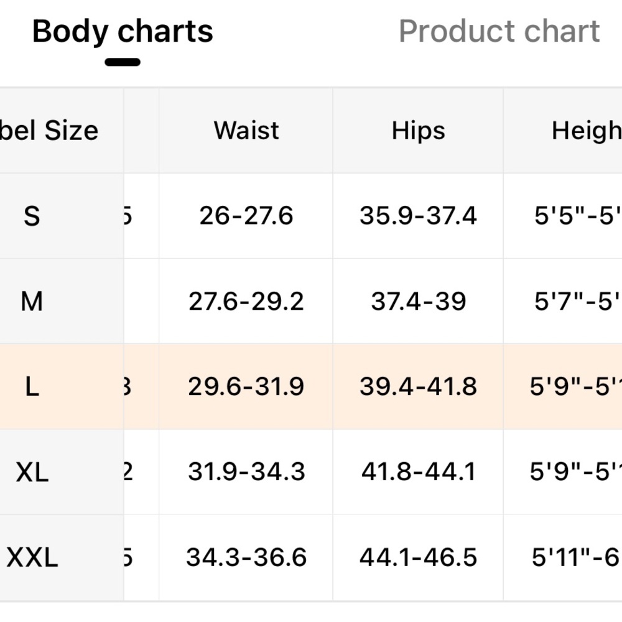The image size is (622, 622).
Task: Click the 29.6-31.9 waist value
Action: click(246, 387)
